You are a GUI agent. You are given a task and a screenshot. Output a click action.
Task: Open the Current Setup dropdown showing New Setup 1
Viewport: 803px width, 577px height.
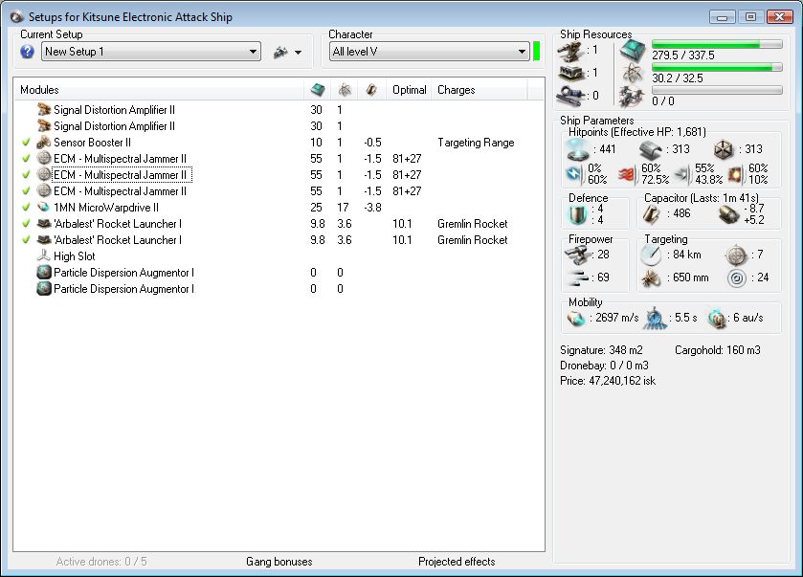151,52
